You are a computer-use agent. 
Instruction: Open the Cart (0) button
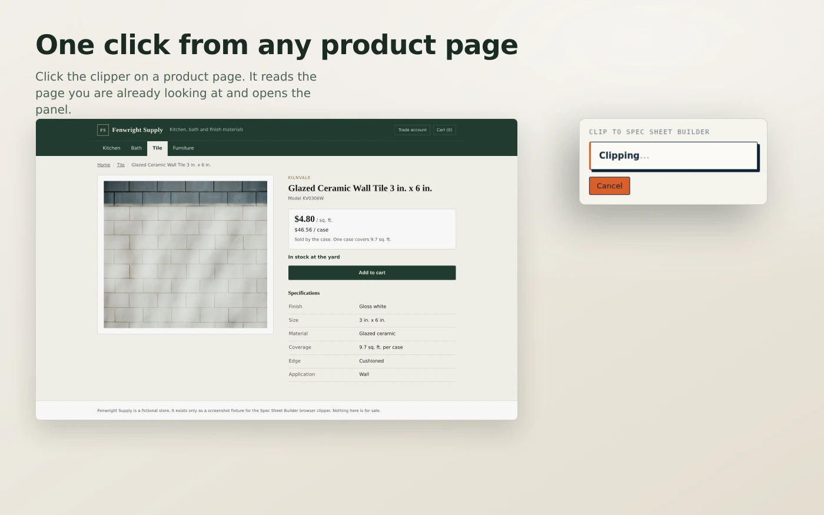444,130
